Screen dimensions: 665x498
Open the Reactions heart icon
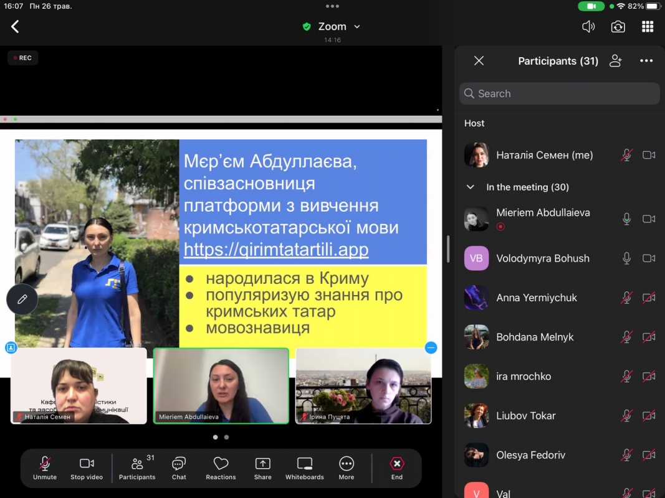click(x=221, y=468)
